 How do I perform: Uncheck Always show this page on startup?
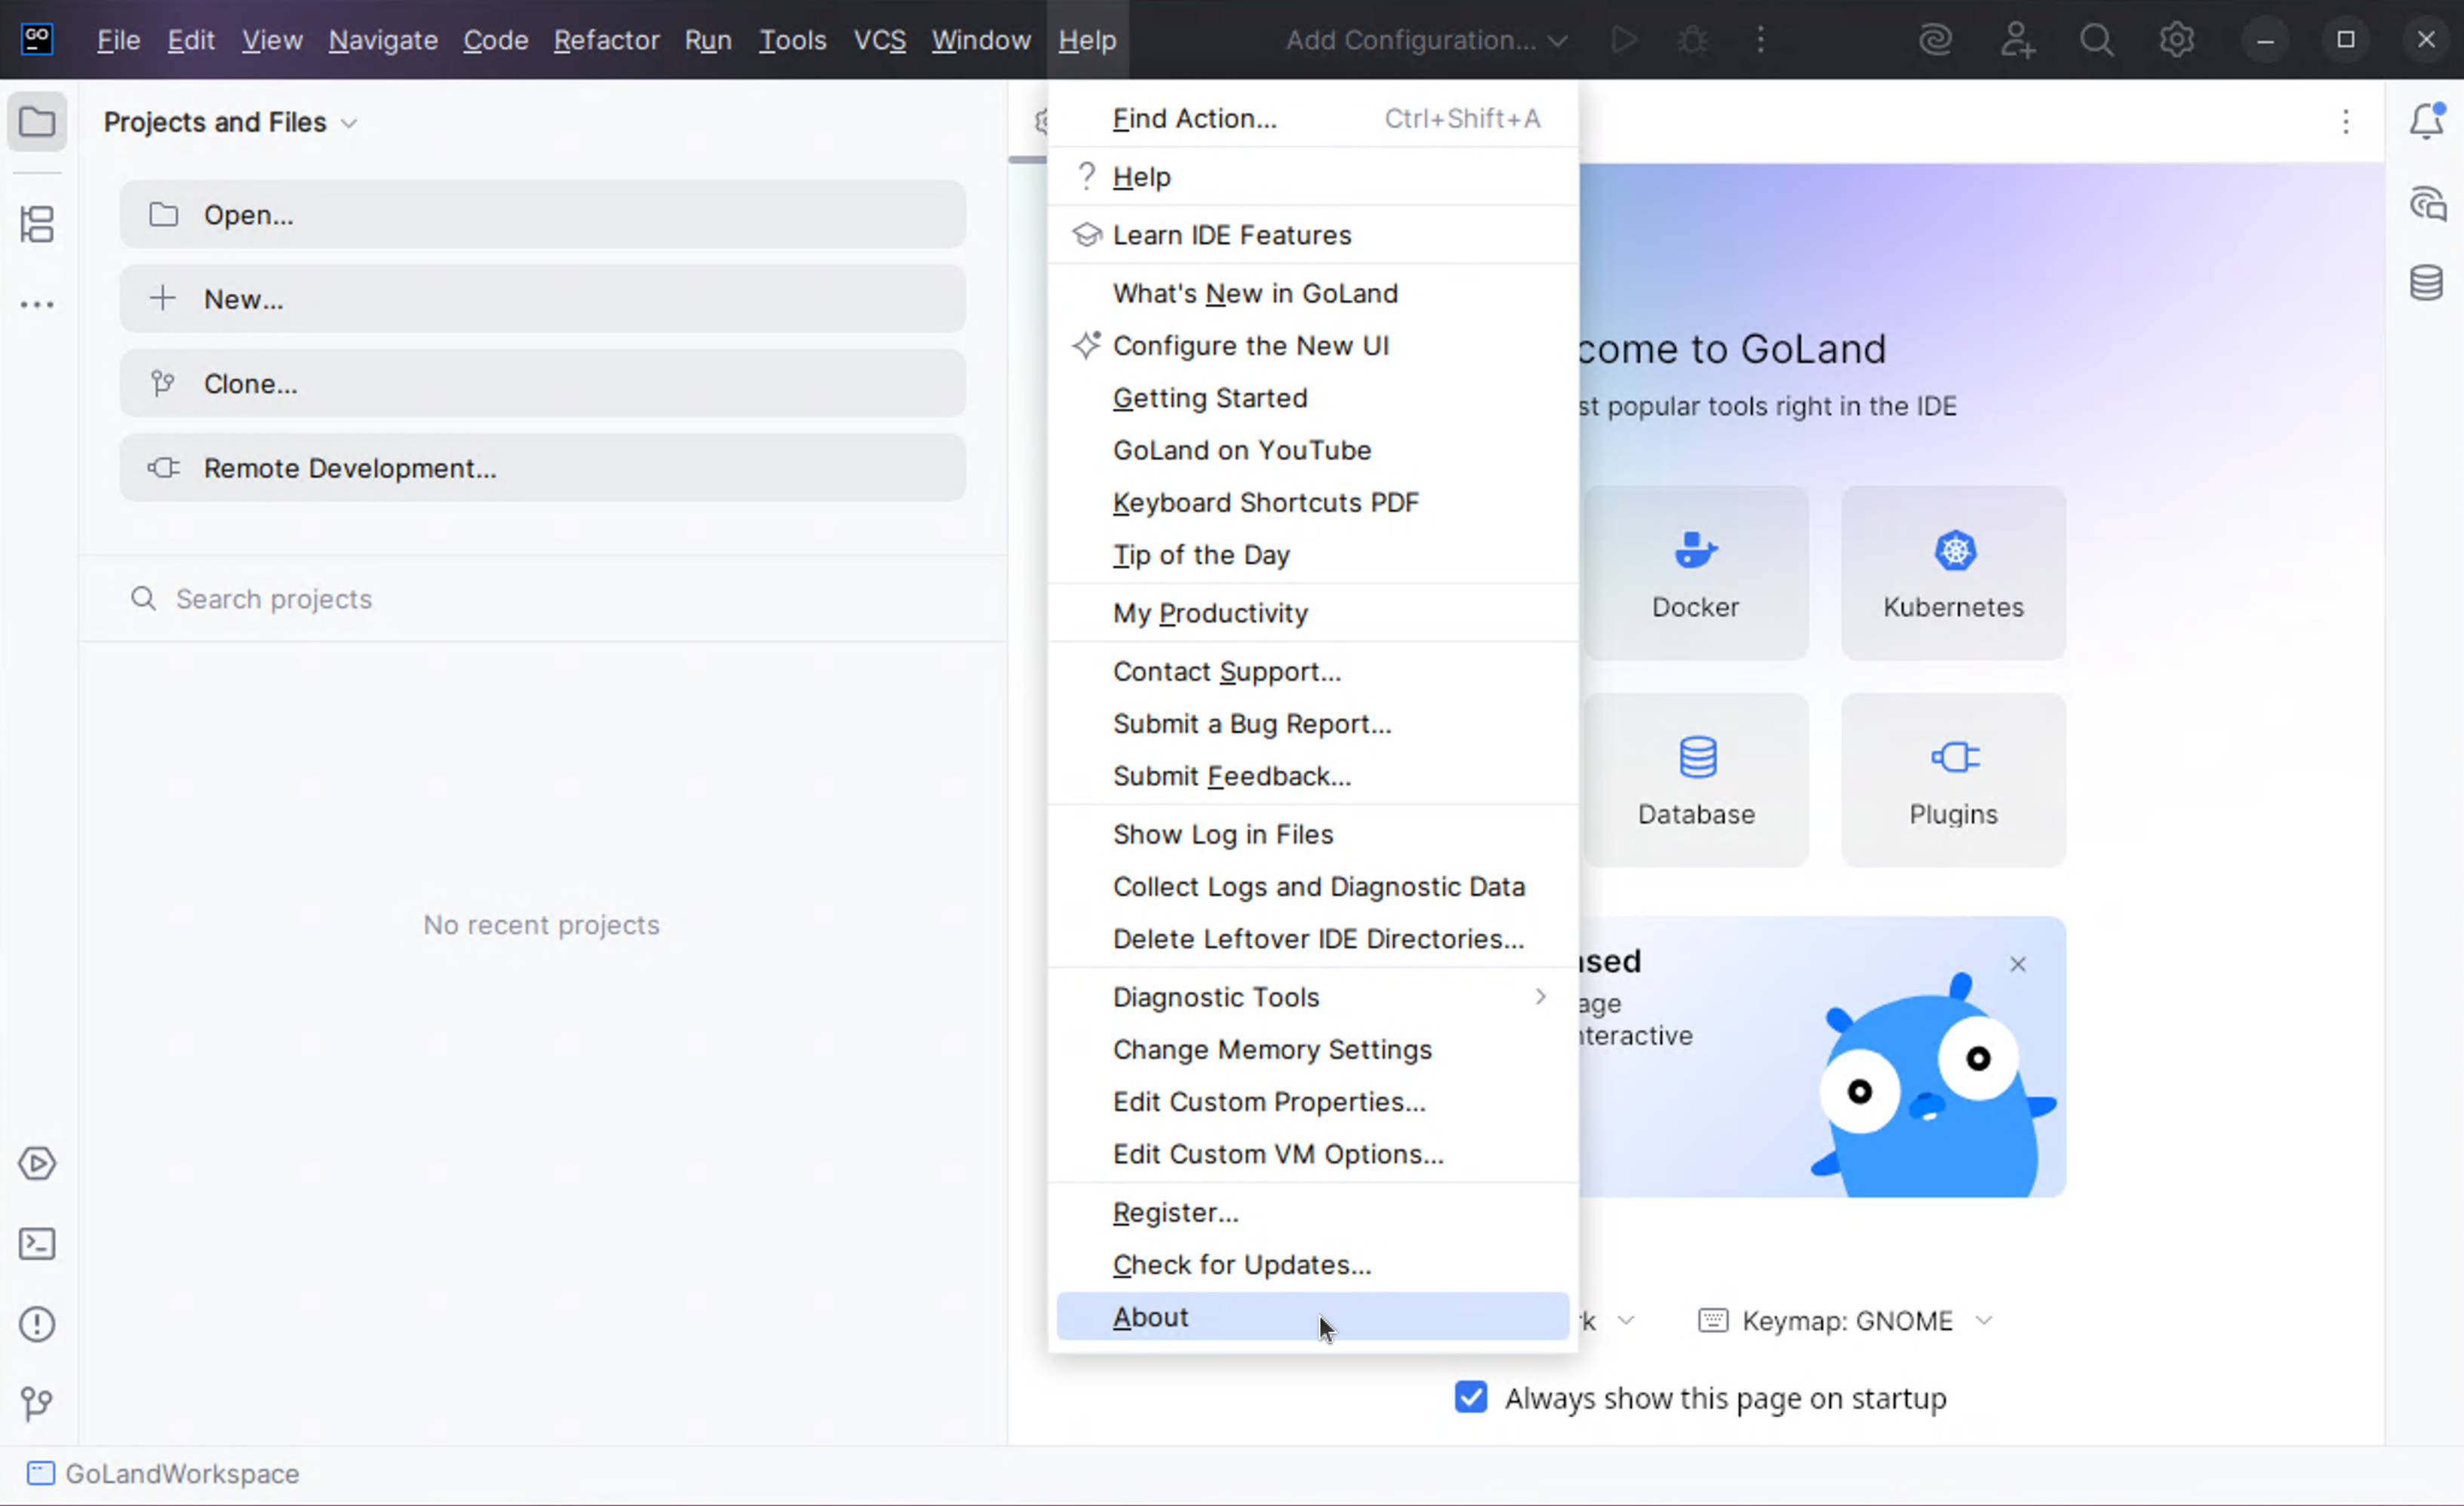point(1471,1397)
